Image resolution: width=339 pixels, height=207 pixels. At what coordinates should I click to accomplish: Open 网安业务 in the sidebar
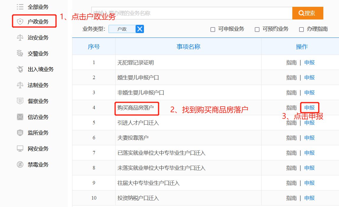coord(38,149)
